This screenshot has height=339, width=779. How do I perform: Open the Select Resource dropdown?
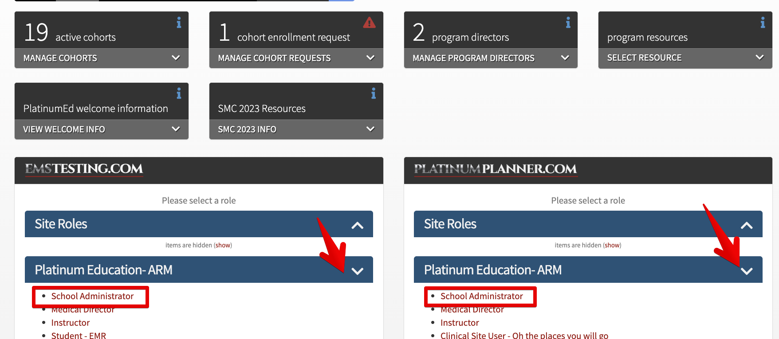685,58
